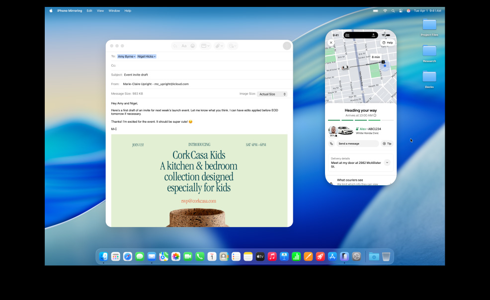The width and height of the screenshot is (490, 300).
Task: Tap the Tip button
Action: [x=387, y=144]
